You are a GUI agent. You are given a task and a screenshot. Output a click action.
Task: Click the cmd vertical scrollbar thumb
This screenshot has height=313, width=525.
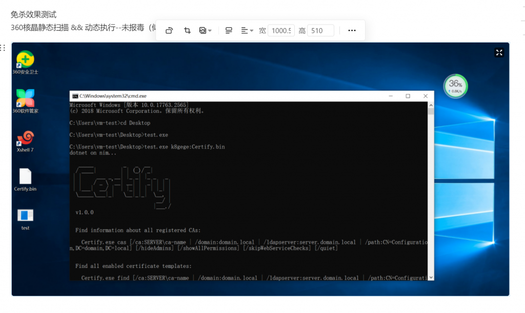pos(431,111)
